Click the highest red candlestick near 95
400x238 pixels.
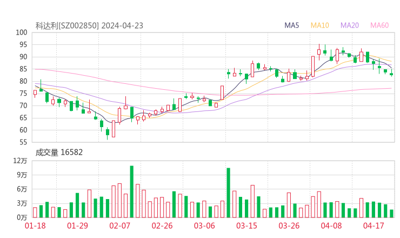(x=319, y=52)
